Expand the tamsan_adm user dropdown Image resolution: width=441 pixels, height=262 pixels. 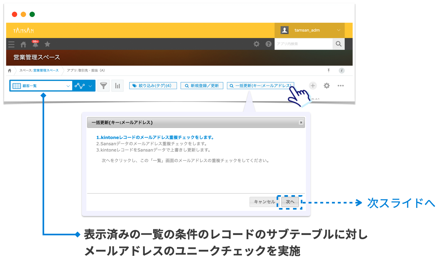click(338, 30)
